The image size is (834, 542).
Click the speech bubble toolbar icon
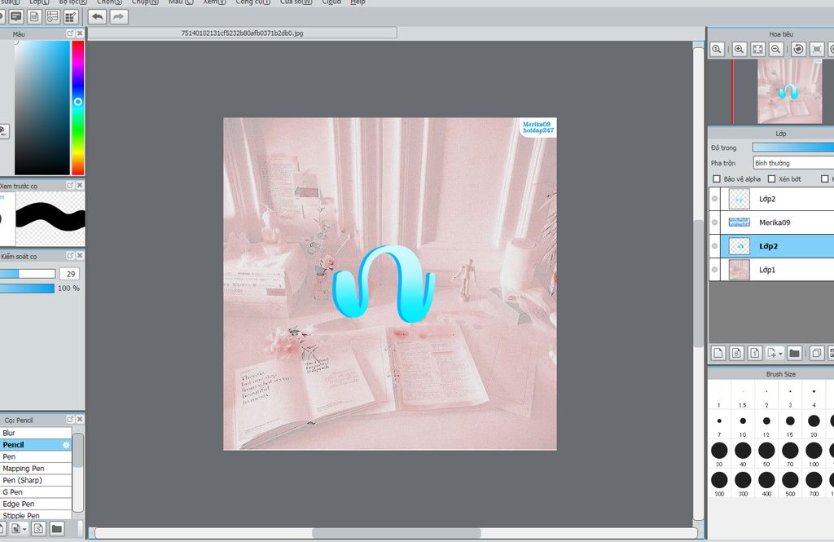click(x=16, y=17)
